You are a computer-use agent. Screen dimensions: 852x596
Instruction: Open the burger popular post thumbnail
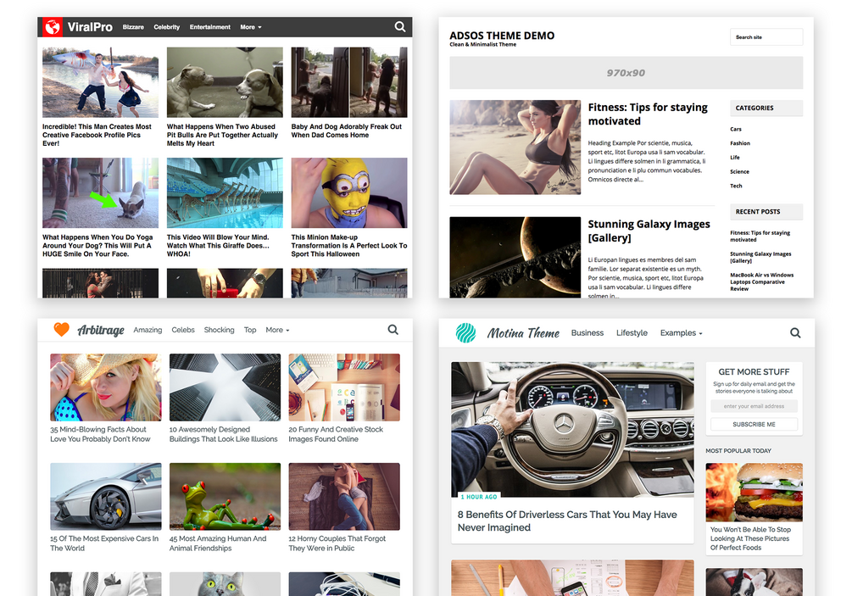click(754, 493)
